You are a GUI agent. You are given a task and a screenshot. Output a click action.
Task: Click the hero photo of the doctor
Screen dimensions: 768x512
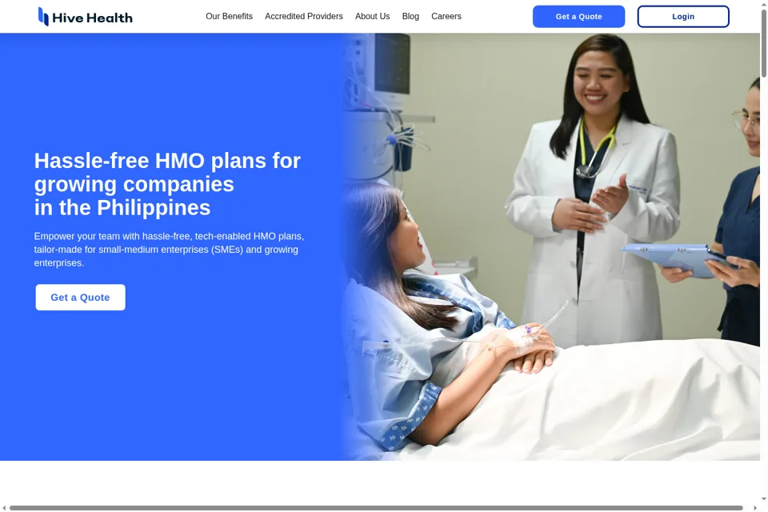[551, 247]
